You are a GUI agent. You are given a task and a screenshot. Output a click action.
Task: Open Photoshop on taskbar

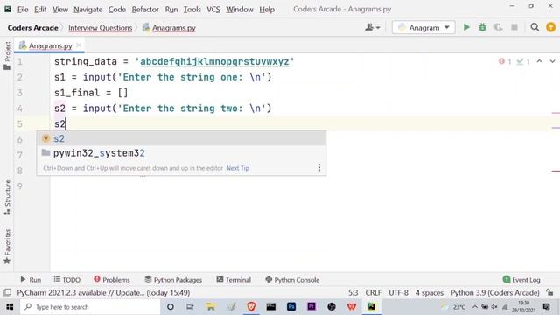click(291, 307)
